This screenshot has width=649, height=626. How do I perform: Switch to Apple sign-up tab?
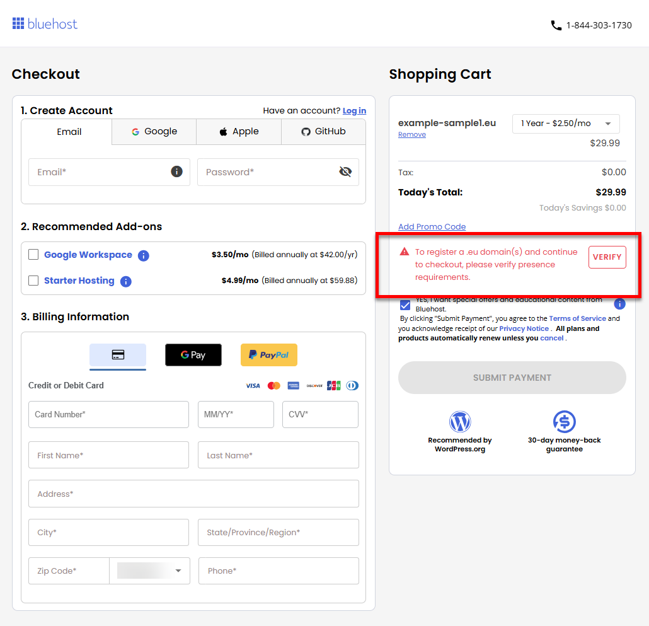pos(239,132)
